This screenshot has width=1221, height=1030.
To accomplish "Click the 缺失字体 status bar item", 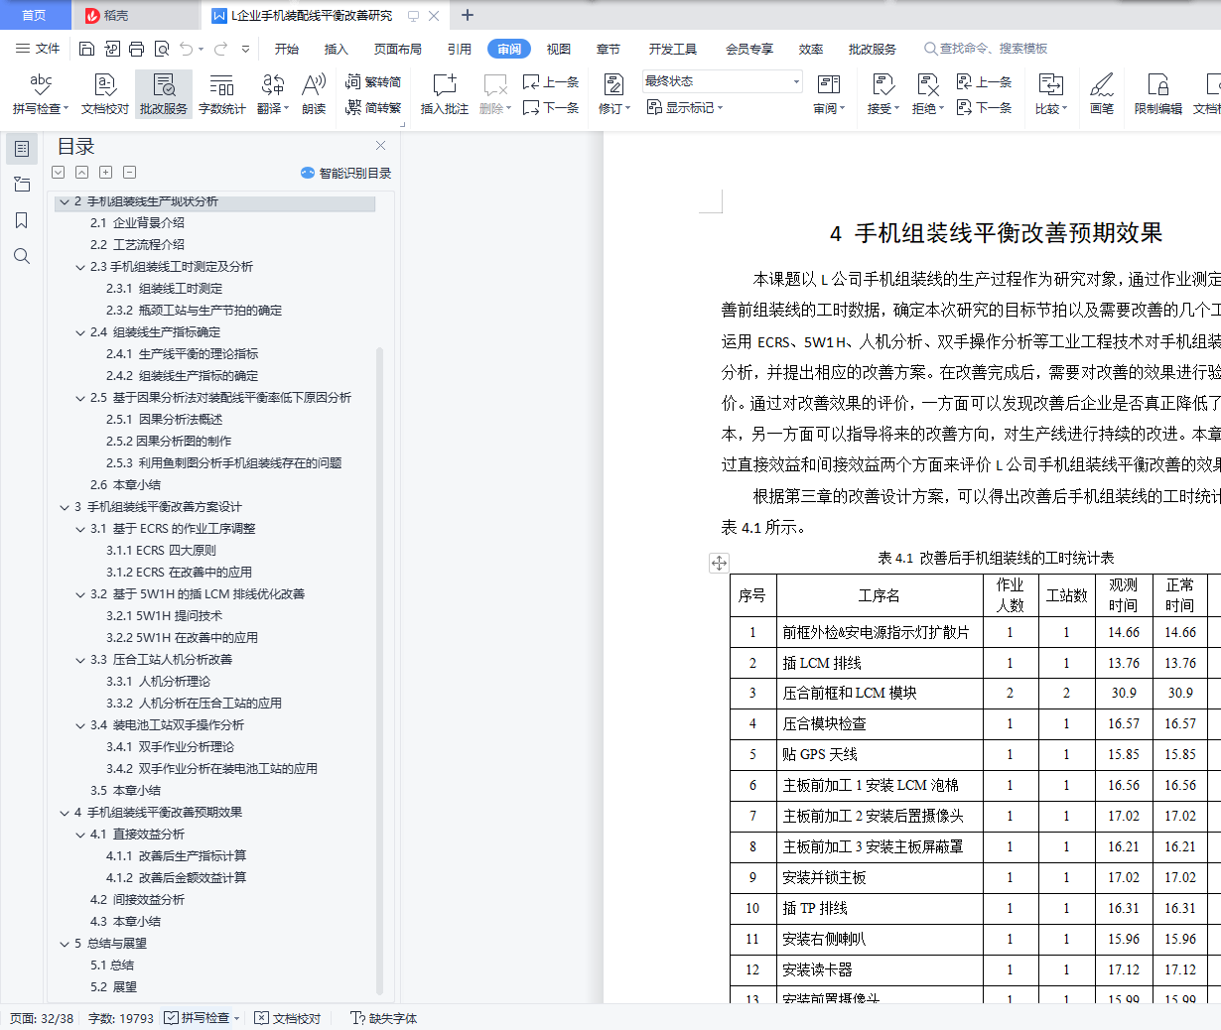I will click(x=384, y=1018).
